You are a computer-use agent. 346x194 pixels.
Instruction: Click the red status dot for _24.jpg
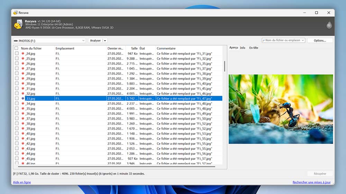(x=23, y=53)
